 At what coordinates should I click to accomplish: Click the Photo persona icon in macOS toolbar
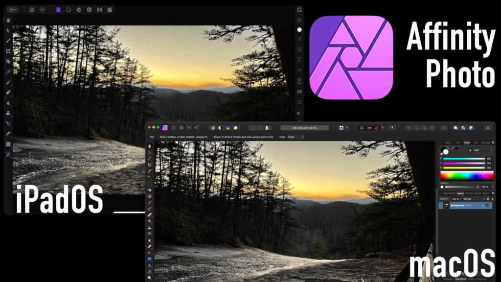point(165,128)
